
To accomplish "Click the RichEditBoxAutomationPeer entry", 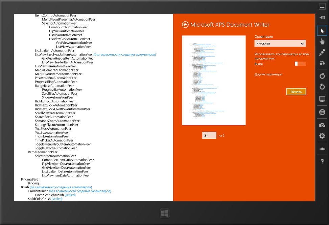I will pos(55,101).
